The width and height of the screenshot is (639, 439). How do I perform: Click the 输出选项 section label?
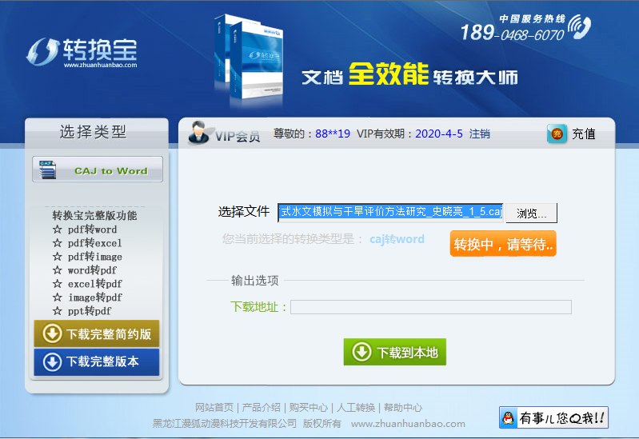(254, 281)
